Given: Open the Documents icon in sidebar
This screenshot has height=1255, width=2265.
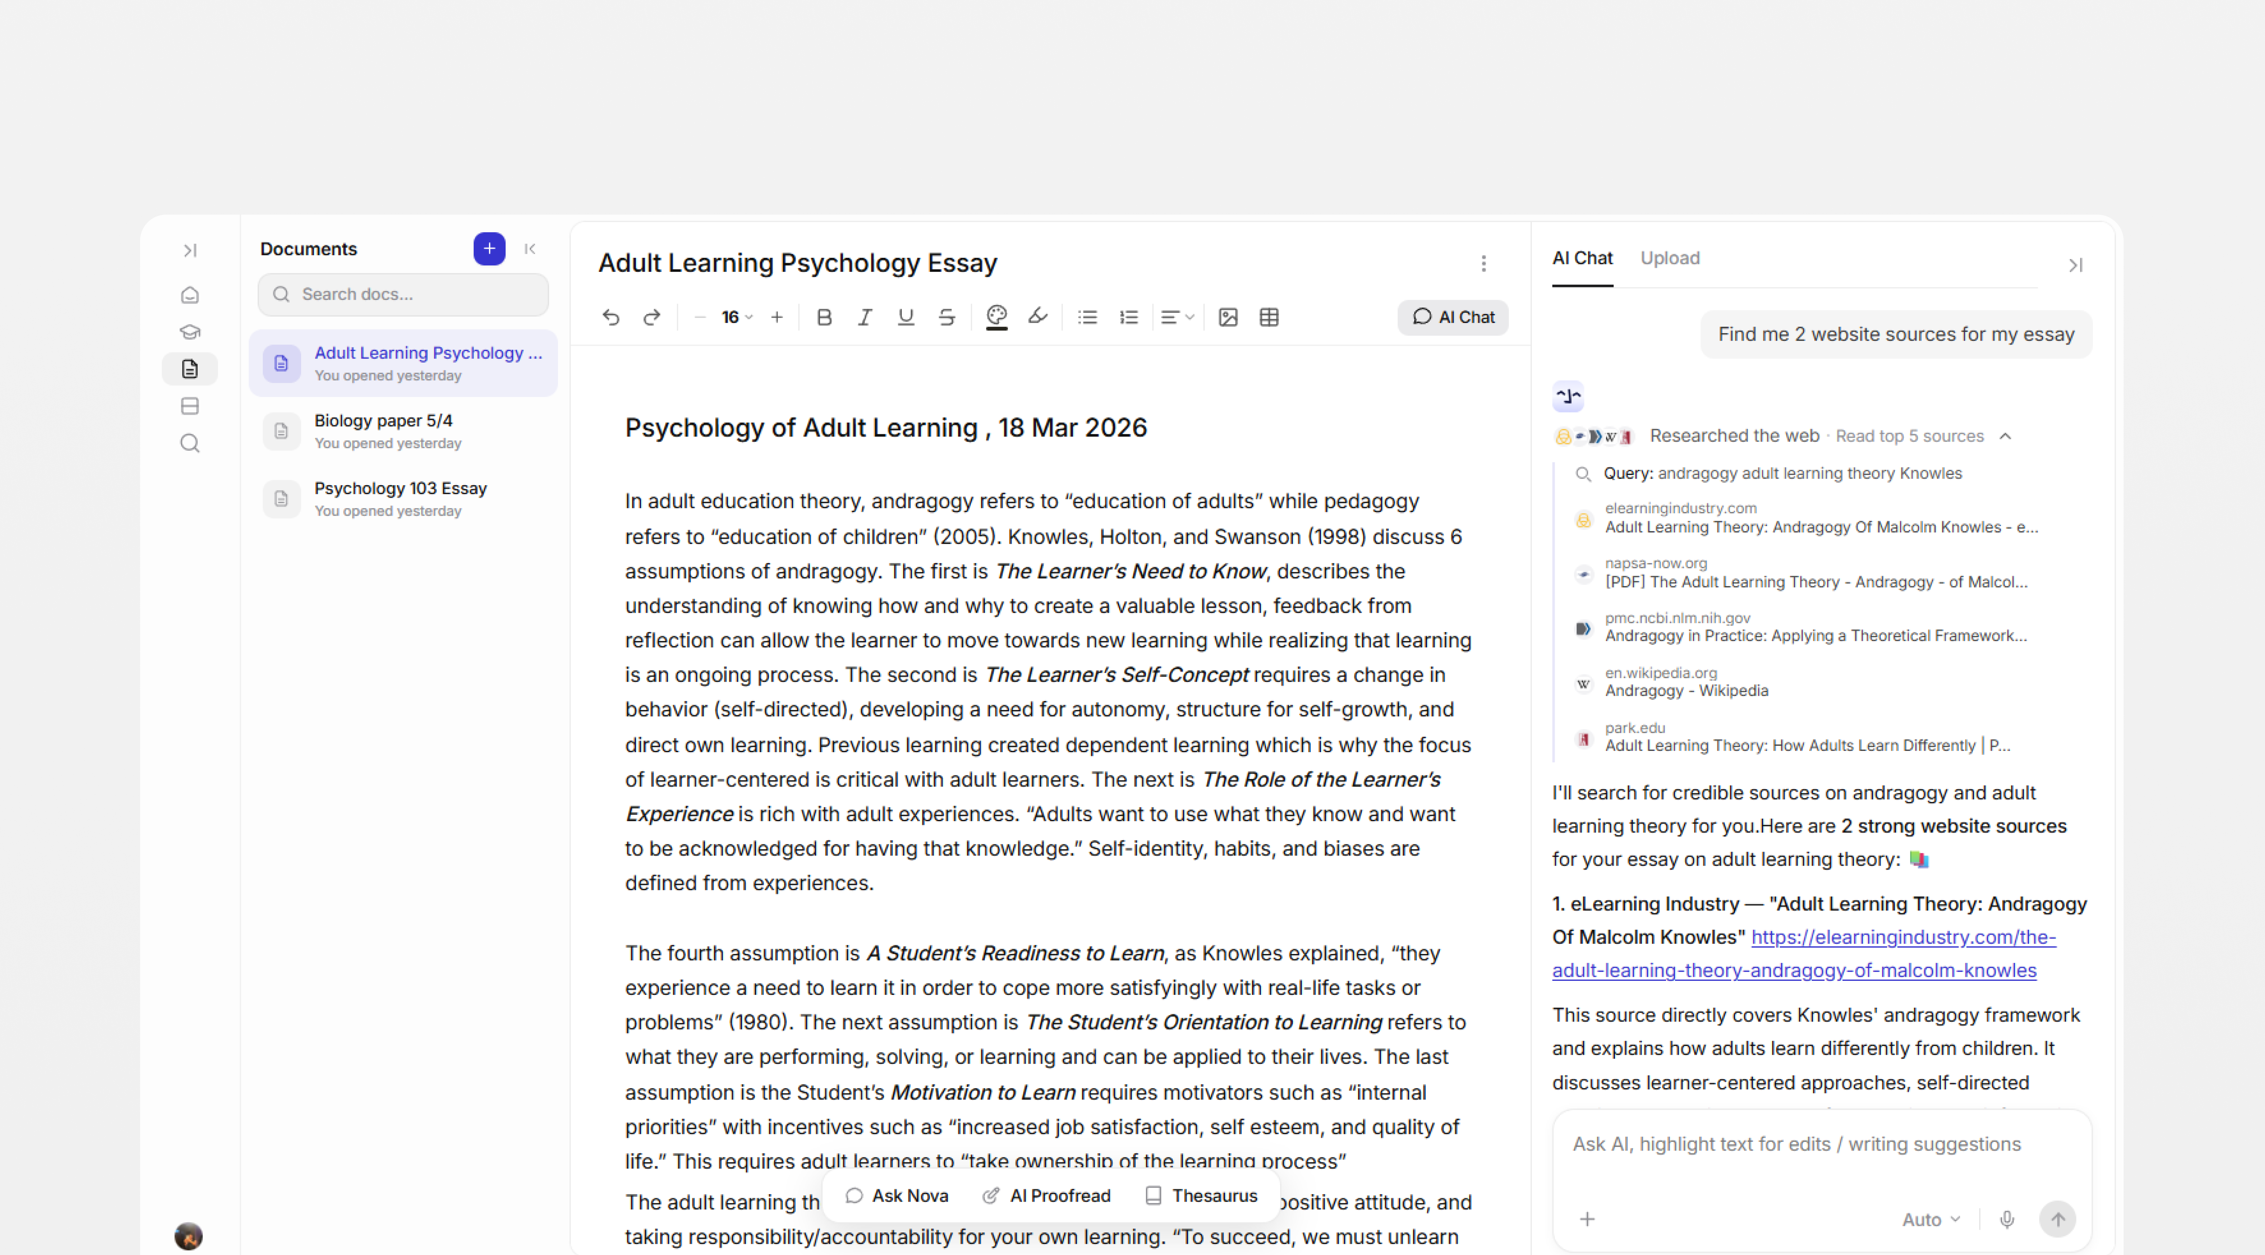Looking at the screenshot, I should (x=190, y=369).
